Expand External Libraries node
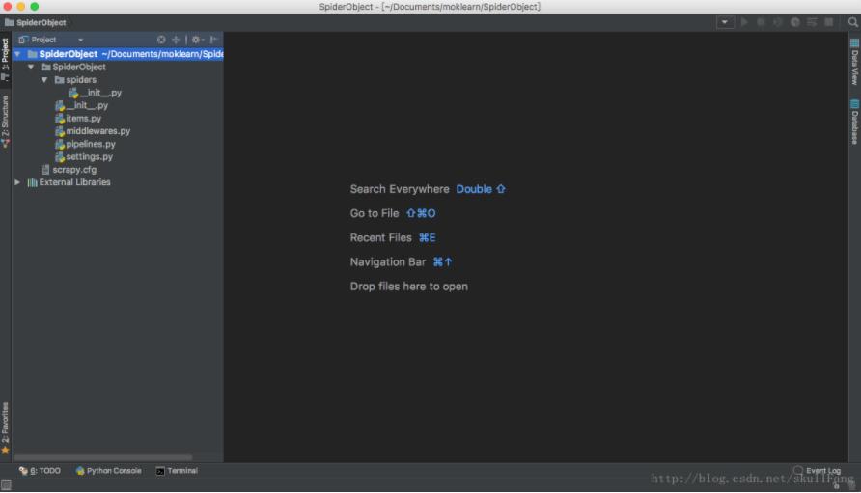The image size is (861, 493). (x=17, y=182)
